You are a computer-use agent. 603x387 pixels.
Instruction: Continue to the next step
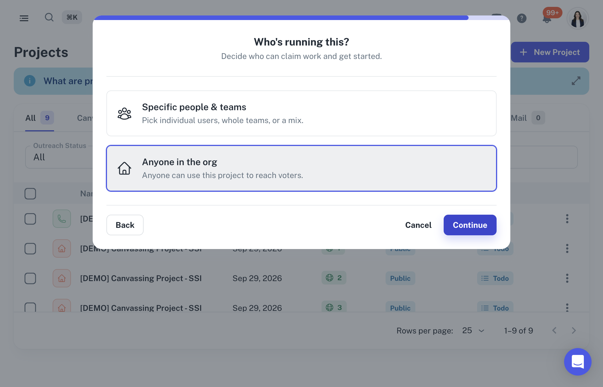[470, 225]
